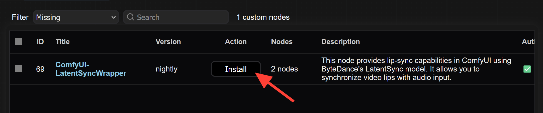Sort by the ID column header
The width and height of the screenshot is (543, 113).
pyautogui.click(x=40, y=41)
